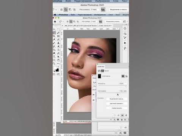
Task: Select the active Lasso tool in the toolbox
Action: point(54,33)
